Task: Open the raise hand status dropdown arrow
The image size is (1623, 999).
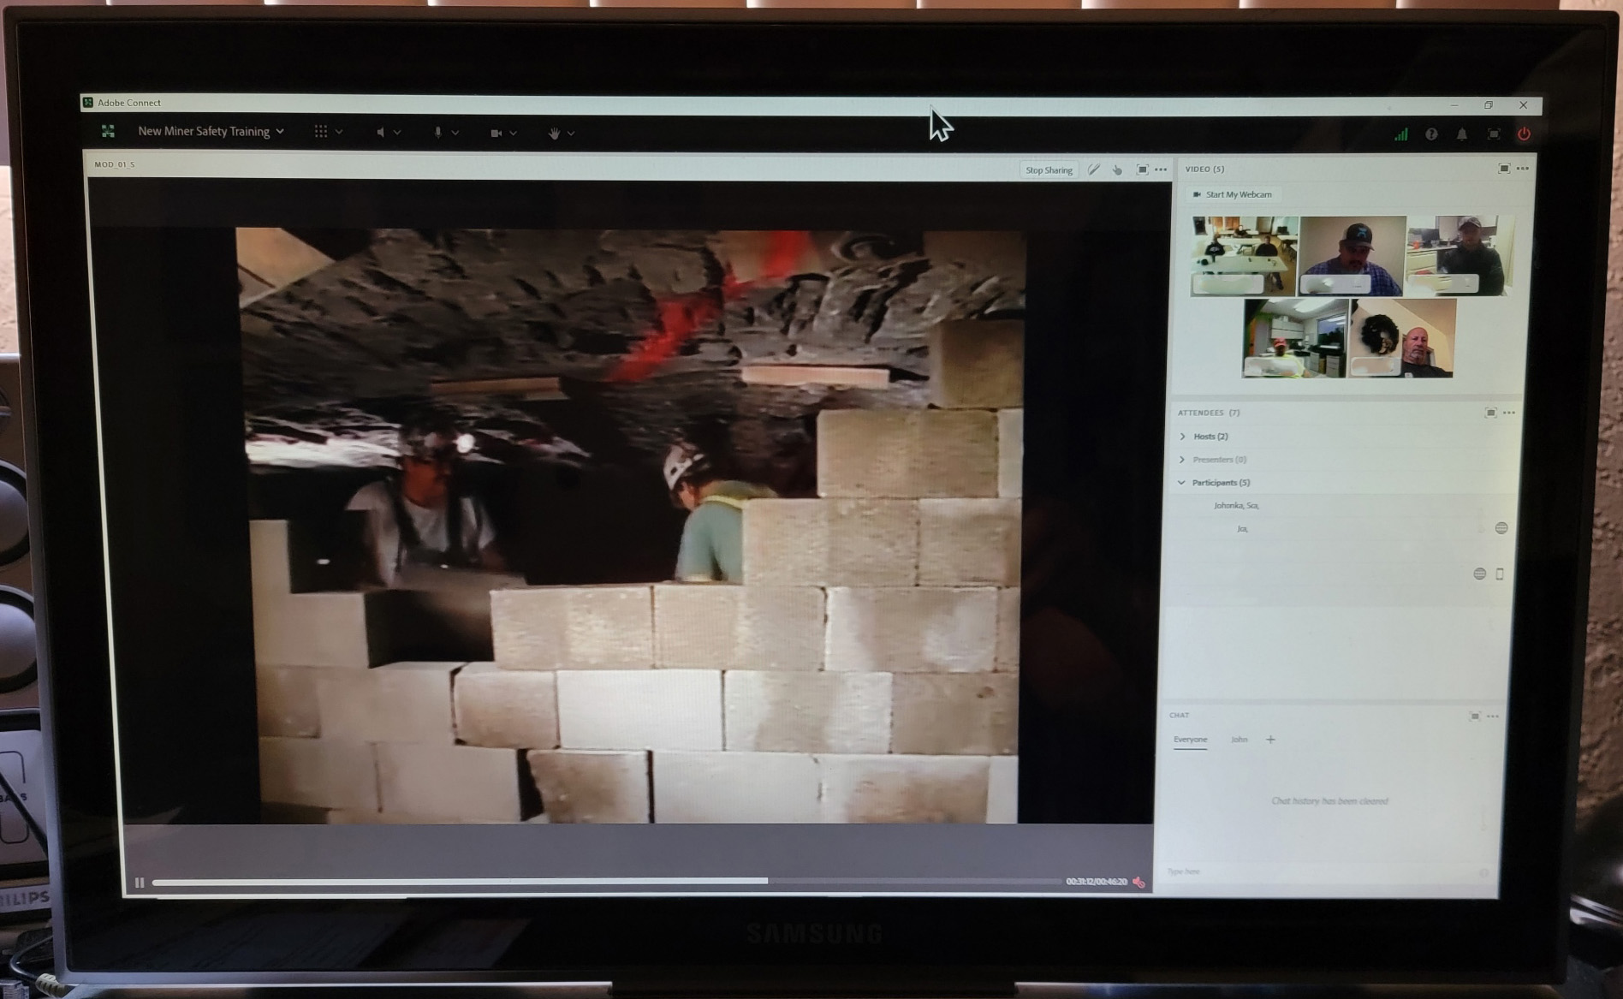Action: point(571,134)
